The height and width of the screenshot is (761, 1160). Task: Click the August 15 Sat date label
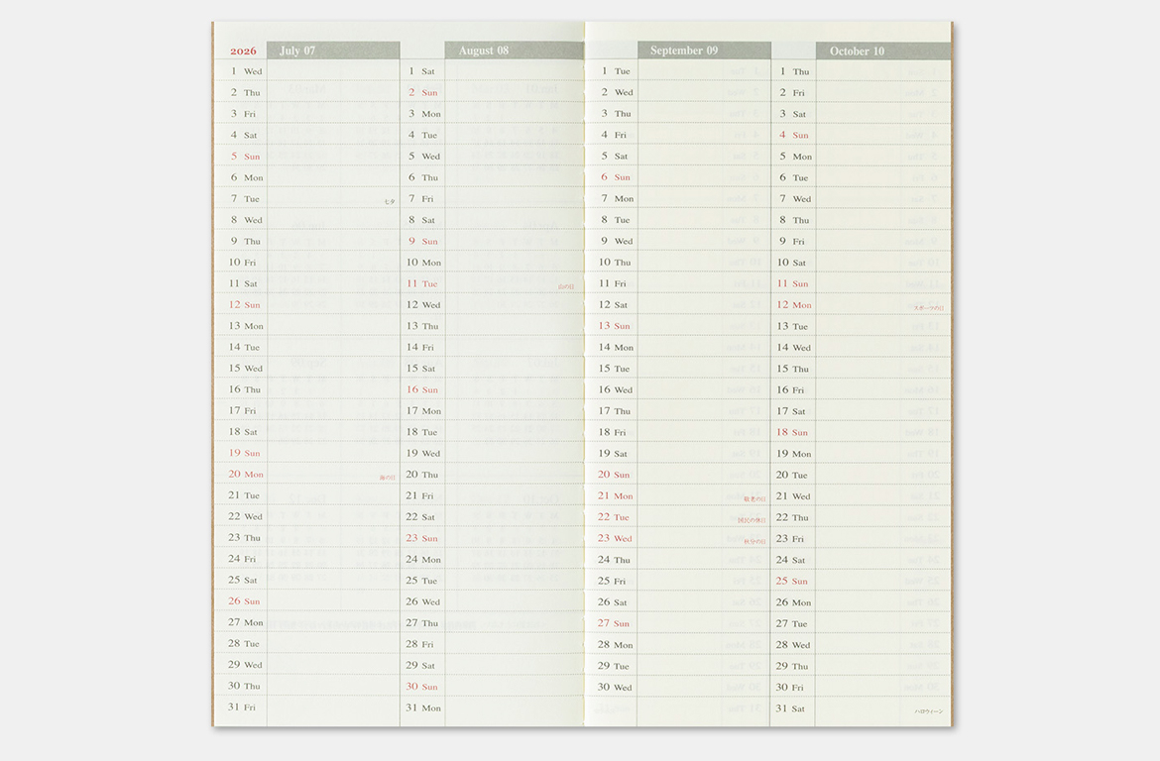[421, 369]
